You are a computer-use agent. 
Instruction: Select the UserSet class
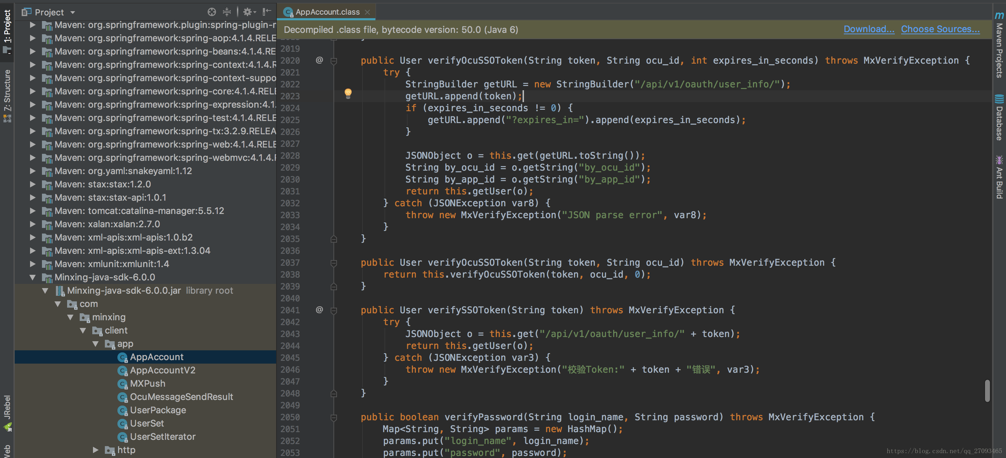coord(147,423)
